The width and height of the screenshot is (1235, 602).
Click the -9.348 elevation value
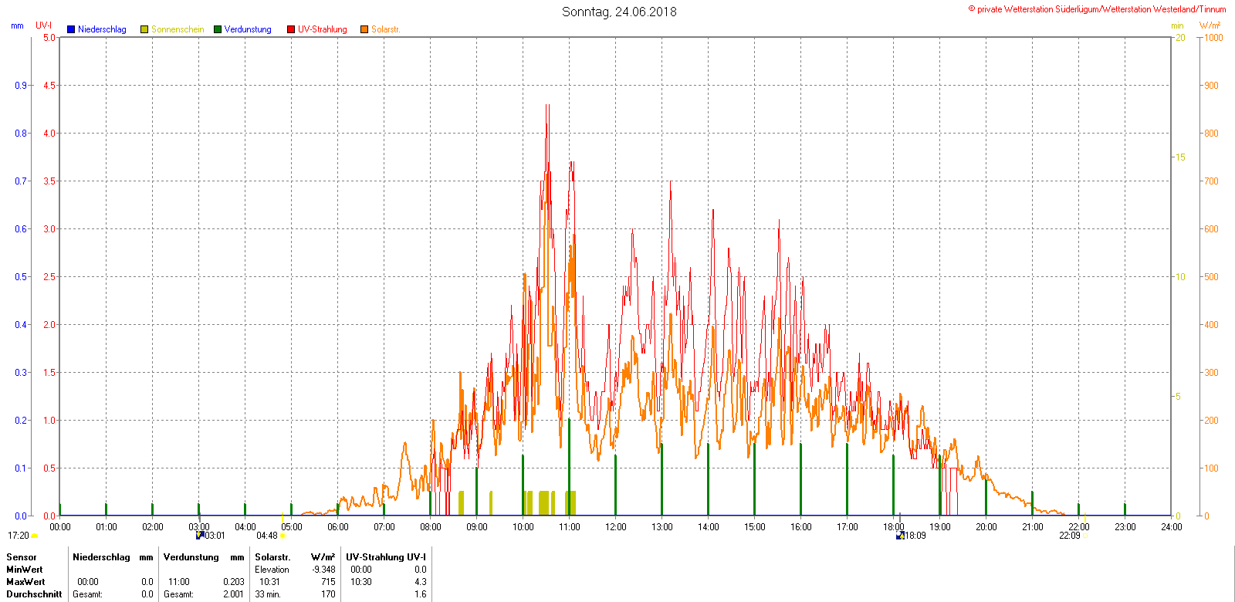pyautogui.click(x=324, y=570)
